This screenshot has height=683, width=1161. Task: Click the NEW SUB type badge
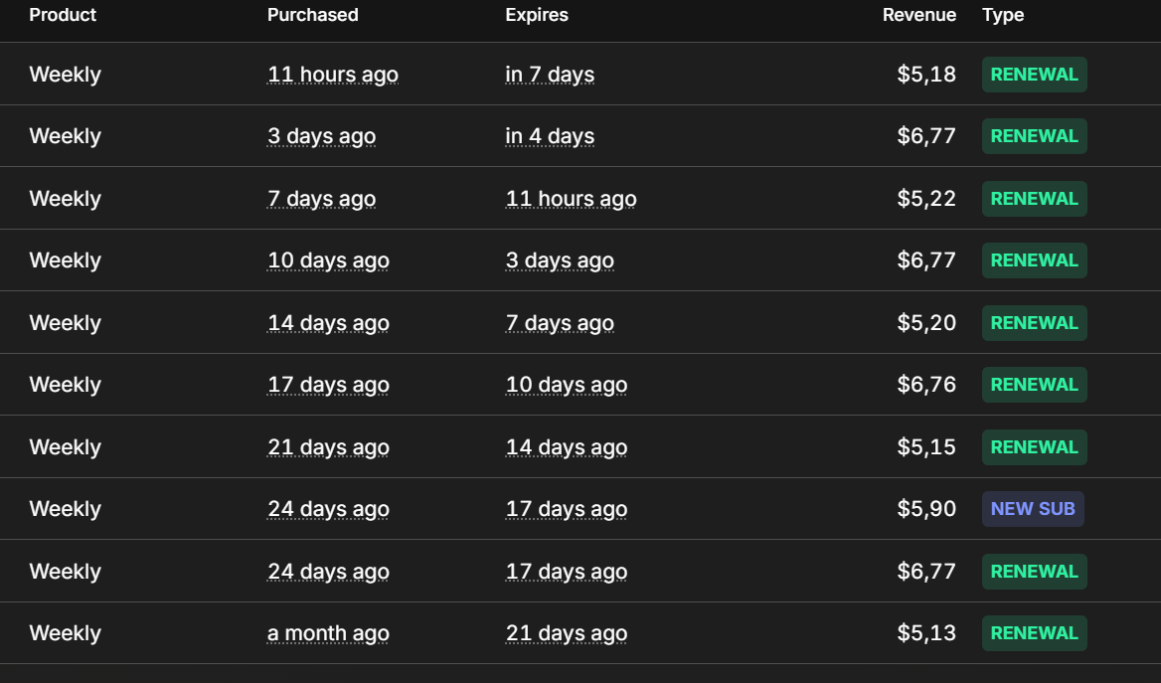(x=1033, y=509)
